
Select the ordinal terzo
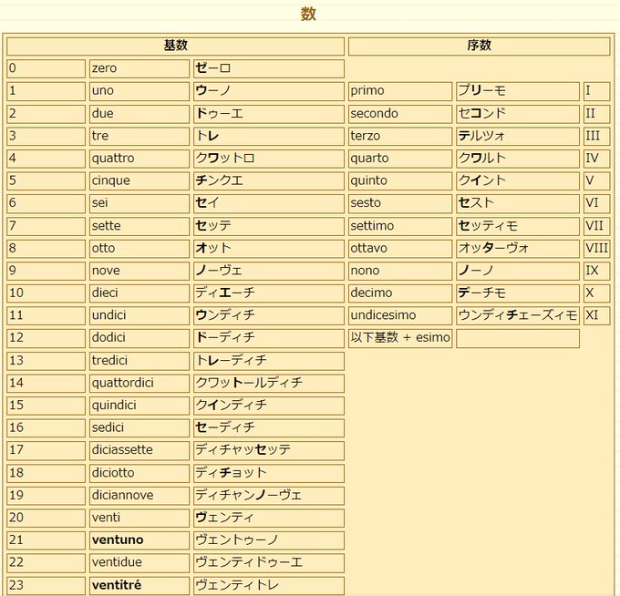[x=365, y=136]
